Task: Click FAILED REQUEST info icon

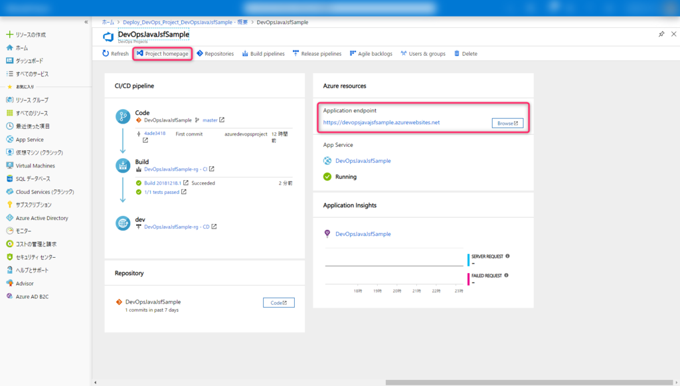Action: point(506,276)
